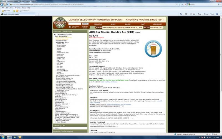Screen dimensions: 222x139
Task: Open CART in the site navigation
Action: tap(143, 24)
